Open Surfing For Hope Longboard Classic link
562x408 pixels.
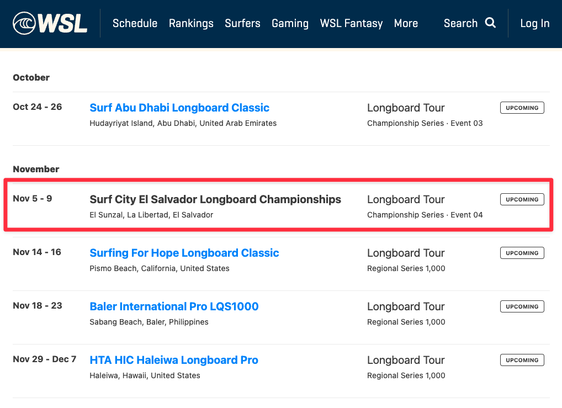(184, 253)
